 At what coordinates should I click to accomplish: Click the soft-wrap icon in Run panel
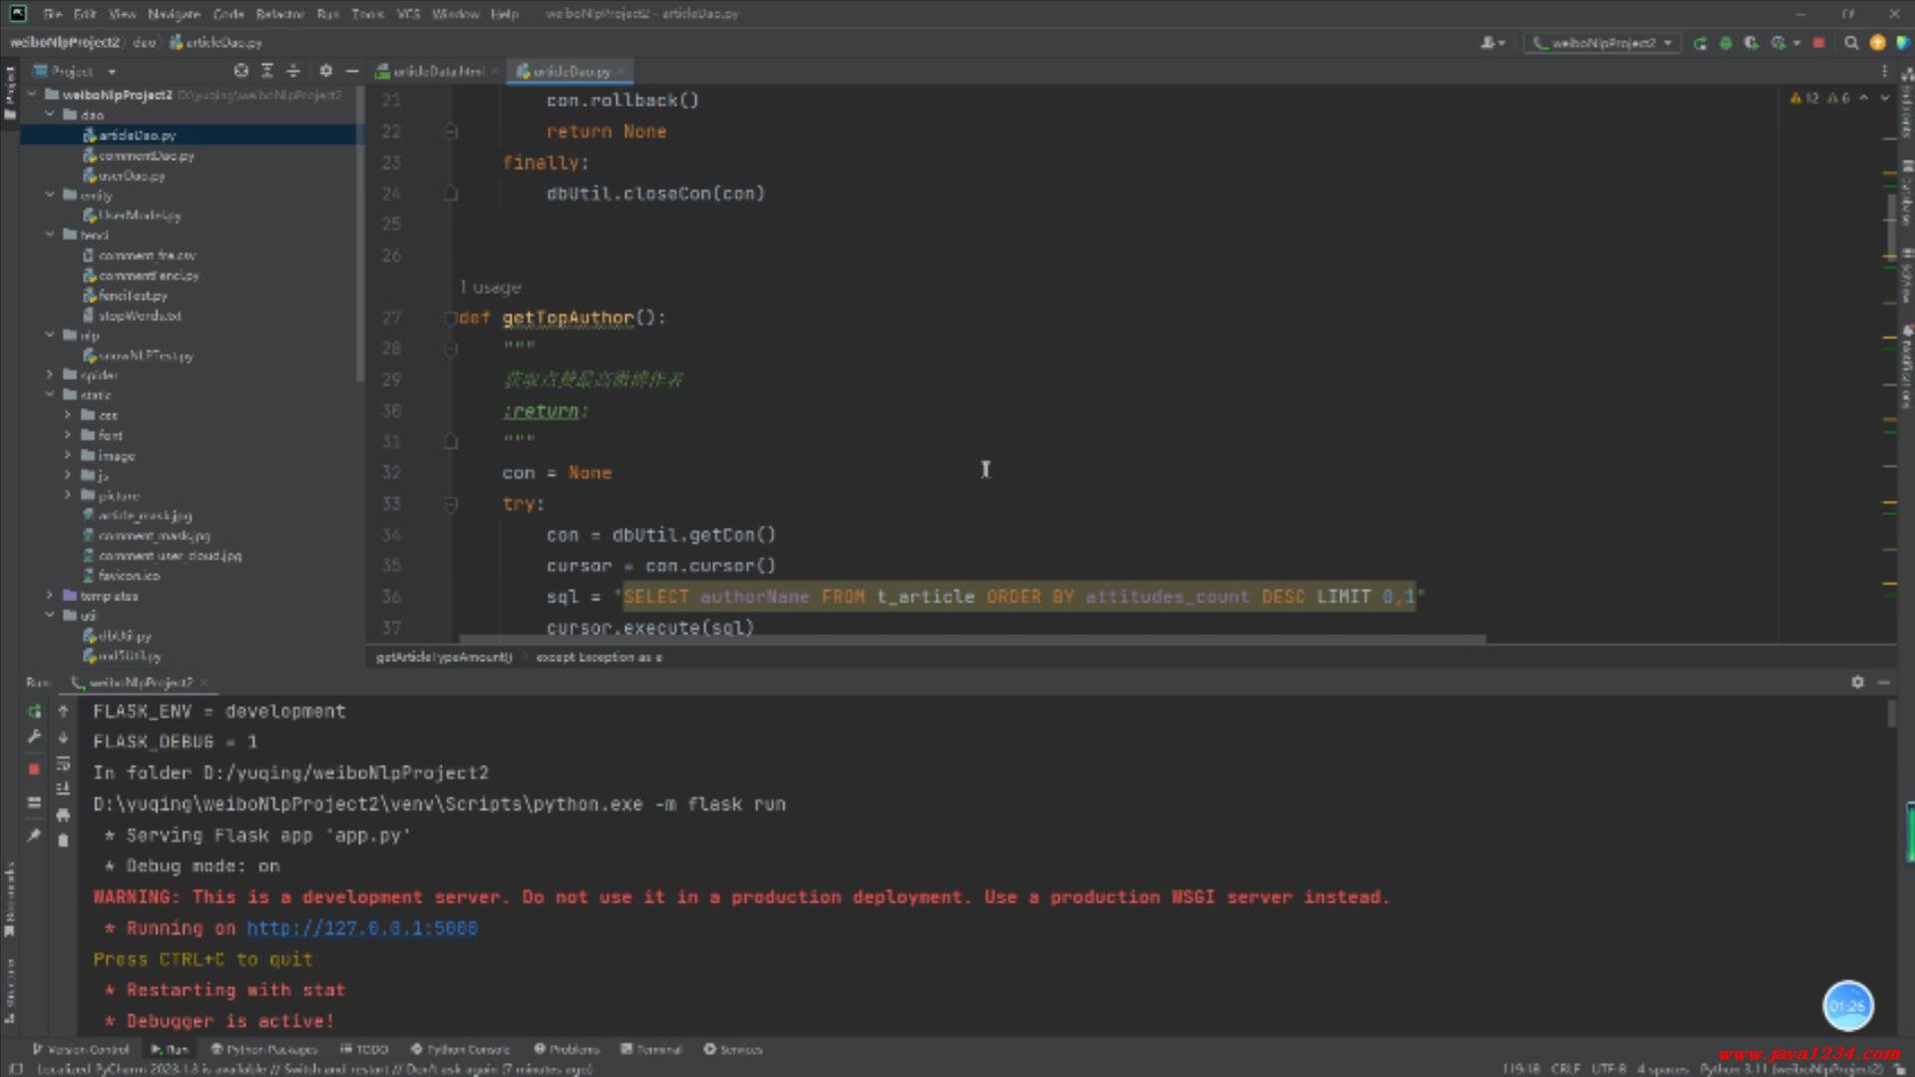[x=63, y=764]
